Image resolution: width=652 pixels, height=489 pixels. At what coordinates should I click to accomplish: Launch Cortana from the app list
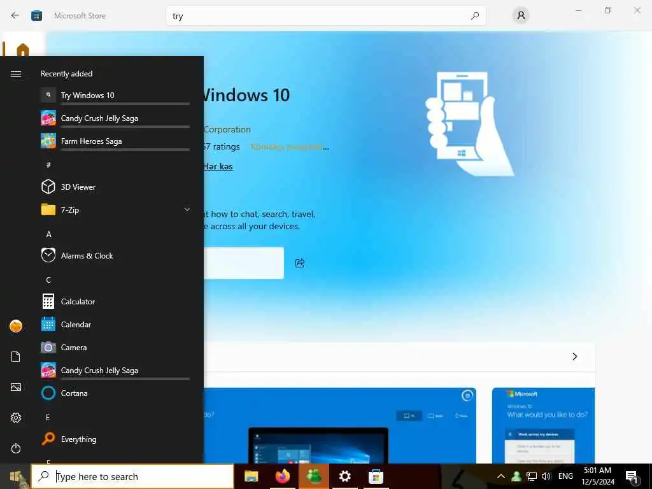(115, 393)
